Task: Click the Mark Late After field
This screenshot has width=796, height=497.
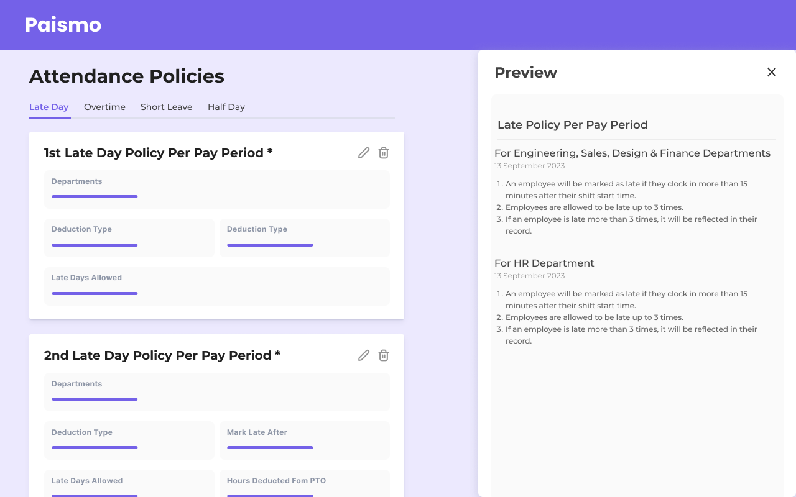Action: coord(305,440)
